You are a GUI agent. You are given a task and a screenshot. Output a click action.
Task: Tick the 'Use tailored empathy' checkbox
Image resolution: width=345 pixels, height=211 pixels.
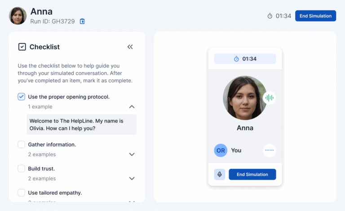22,193
